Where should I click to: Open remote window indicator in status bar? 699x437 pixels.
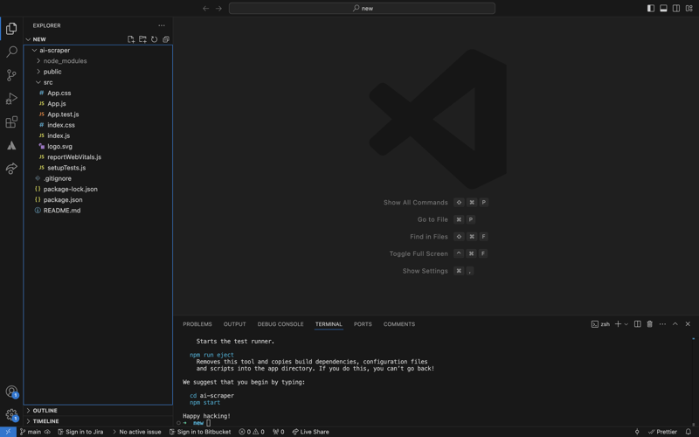[8, 432]
